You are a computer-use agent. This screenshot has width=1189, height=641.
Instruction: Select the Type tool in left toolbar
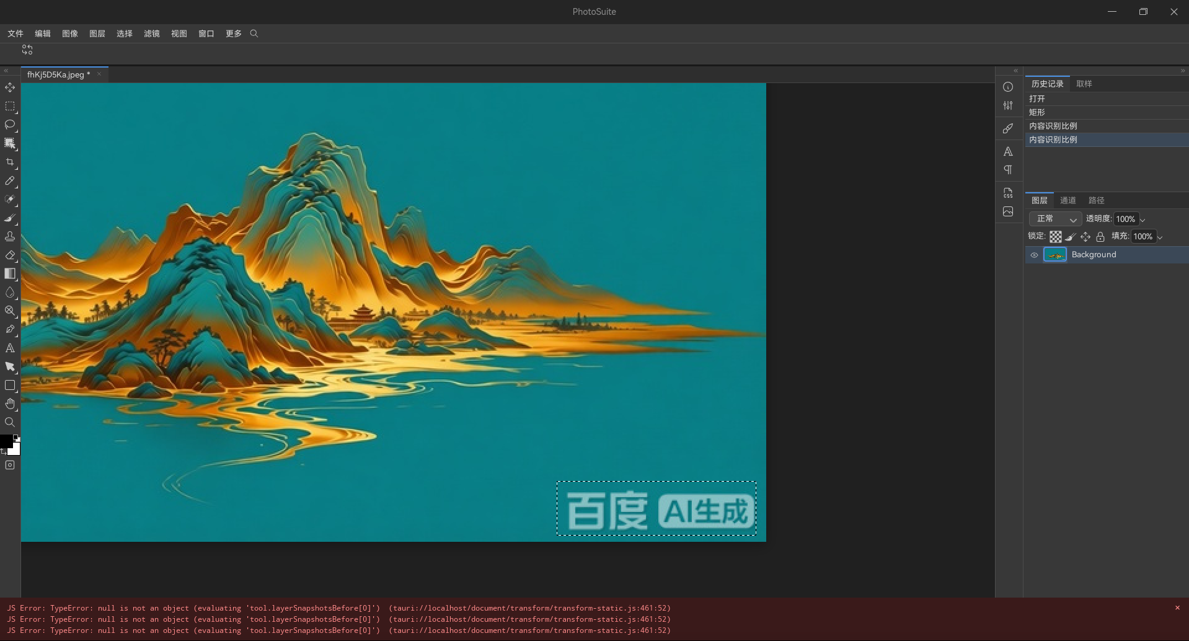[10, 348]
